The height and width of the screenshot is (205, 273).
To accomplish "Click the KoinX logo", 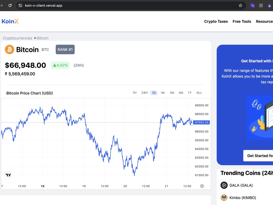I will point(10,21).
